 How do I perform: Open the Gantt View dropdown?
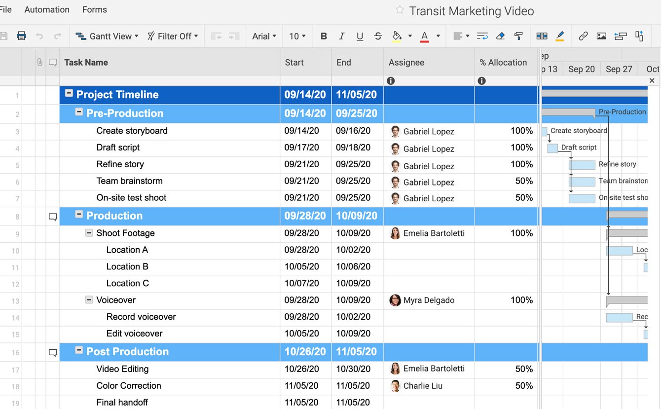click(x=107, y=36)
